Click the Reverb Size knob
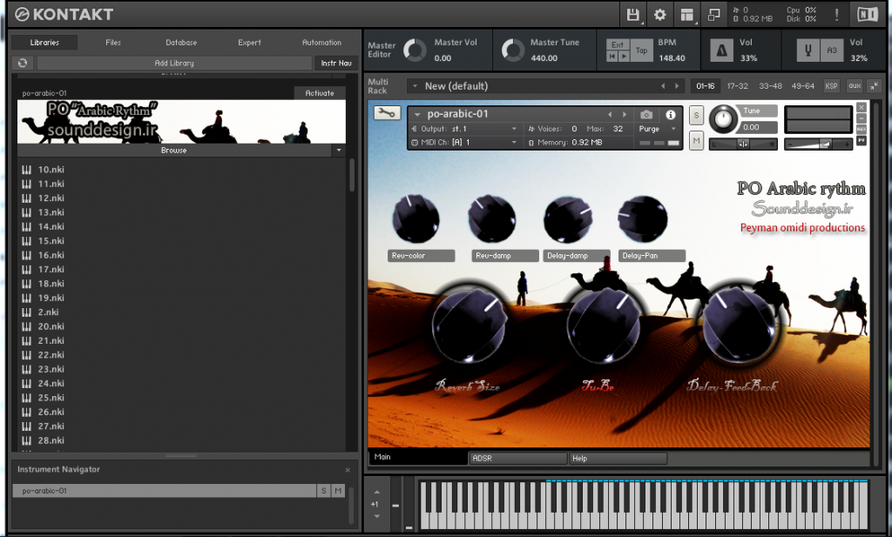Image resolution: width=892 pixels, height=537 pixels. 470,325
